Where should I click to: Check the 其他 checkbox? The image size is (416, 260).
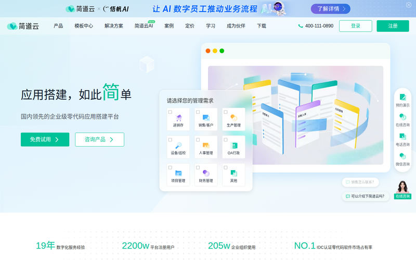click(226, 167)
